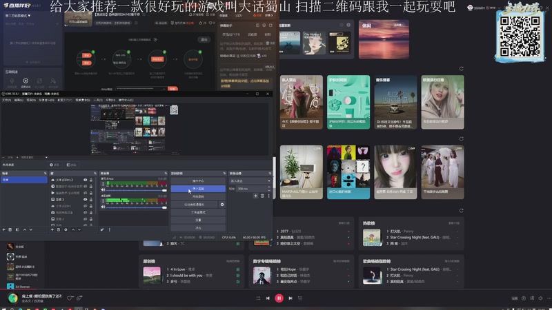Remove selected scene with OBS scenes trash icon
The height and width of the screenshot is (310, 552).
click(x=10, y=230)
